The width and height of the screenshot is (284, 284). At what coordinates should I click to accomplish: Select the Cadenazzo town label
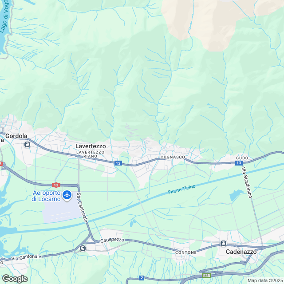coord(241,252)
